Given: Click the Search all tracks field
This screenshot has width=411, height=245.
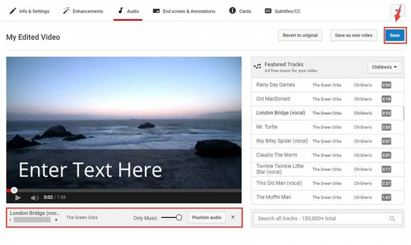Looking at the screenshot, I should [328, 219].
